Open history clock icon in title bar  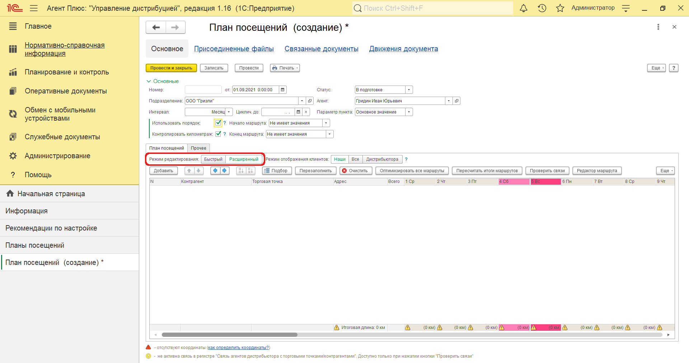point(542,8)
